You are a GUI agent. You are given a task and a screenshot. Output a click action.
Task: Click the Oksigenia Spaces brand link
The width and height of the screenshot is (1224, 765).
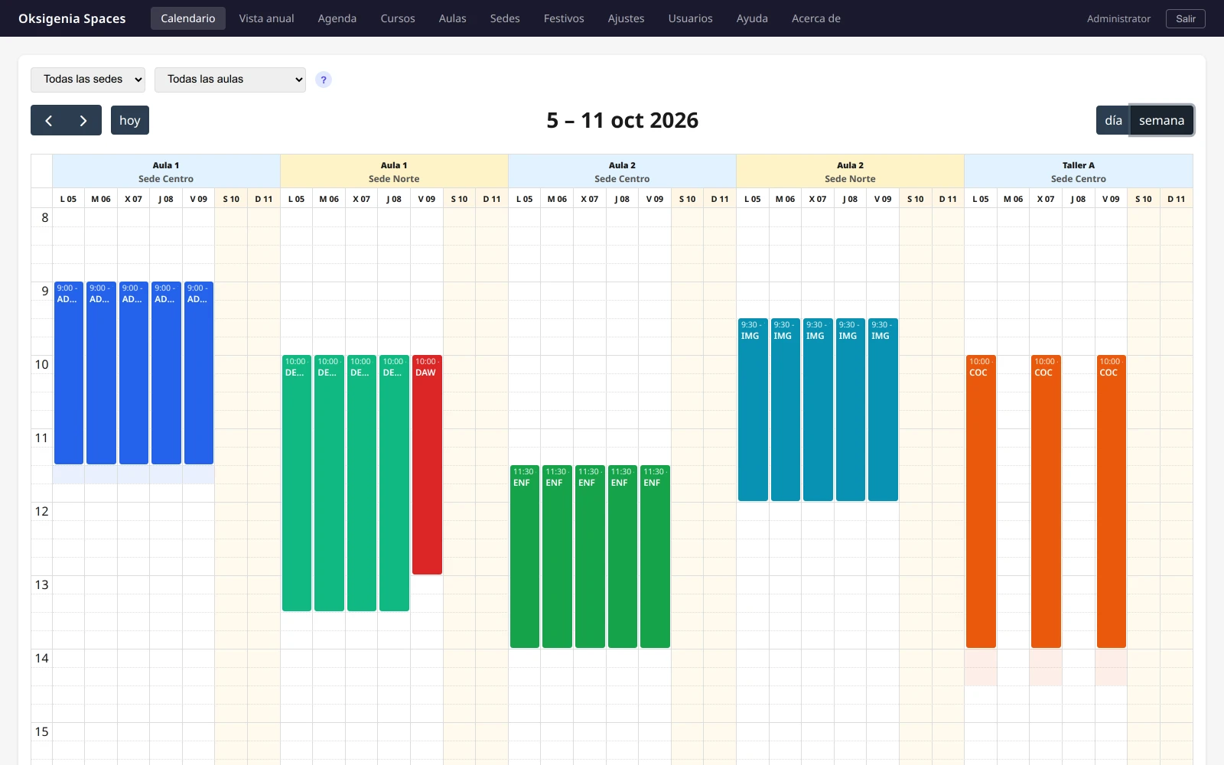pos(72,18)
